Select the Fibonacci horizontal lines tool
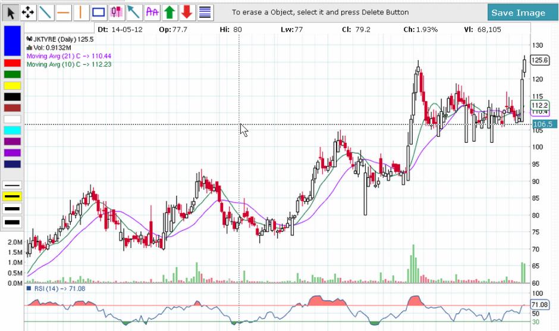The width and height of the screenshot is (559, 331). coord(205,13)
